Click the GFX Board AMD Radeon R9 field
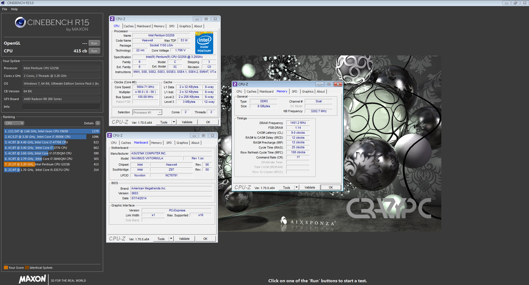Screen dimensions: 529x285 click(x=61, y=99)
